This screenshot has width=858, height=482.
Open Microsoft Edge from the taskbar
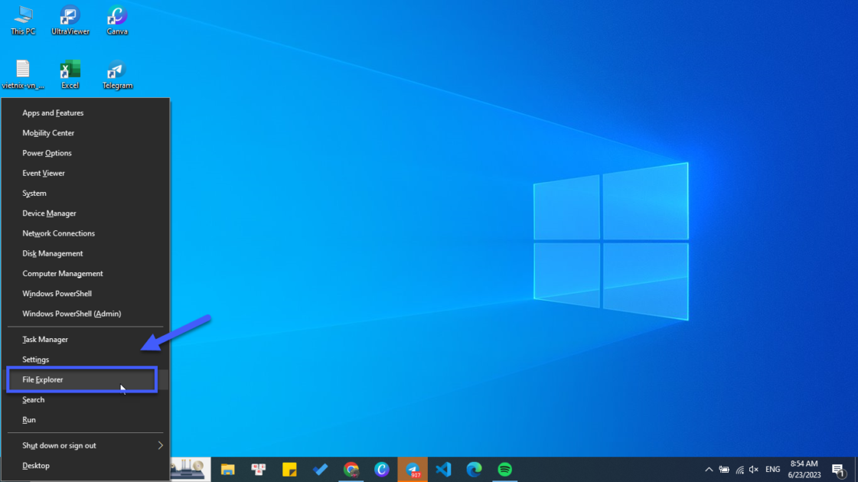tap(475, 469)
